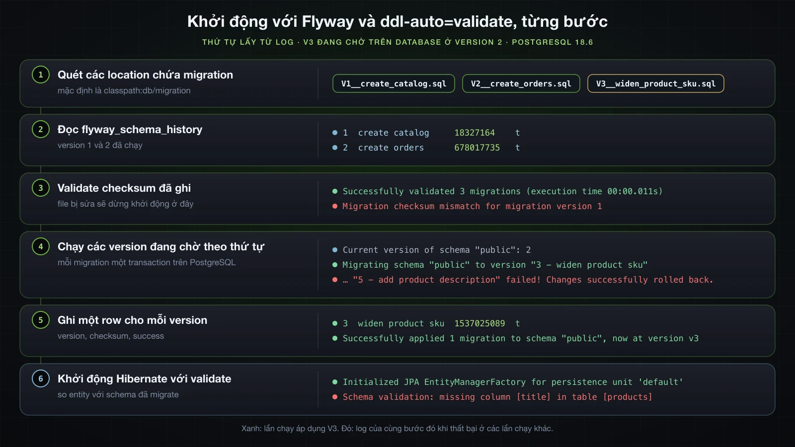The width and height of the screenshot is (795, 447).
Task: Click the 'create orders' history row
Action: click(x=426, y=148)
